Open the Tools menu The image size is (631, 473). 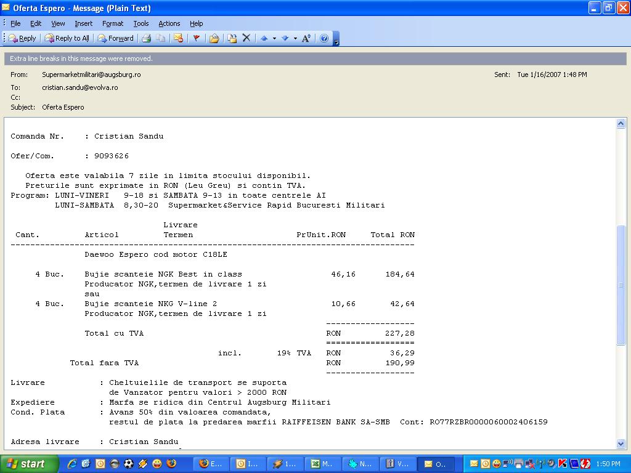click(141, 23)
